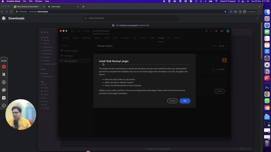
Task: Open All plugins in the sidebar
Action: (69, 56)
